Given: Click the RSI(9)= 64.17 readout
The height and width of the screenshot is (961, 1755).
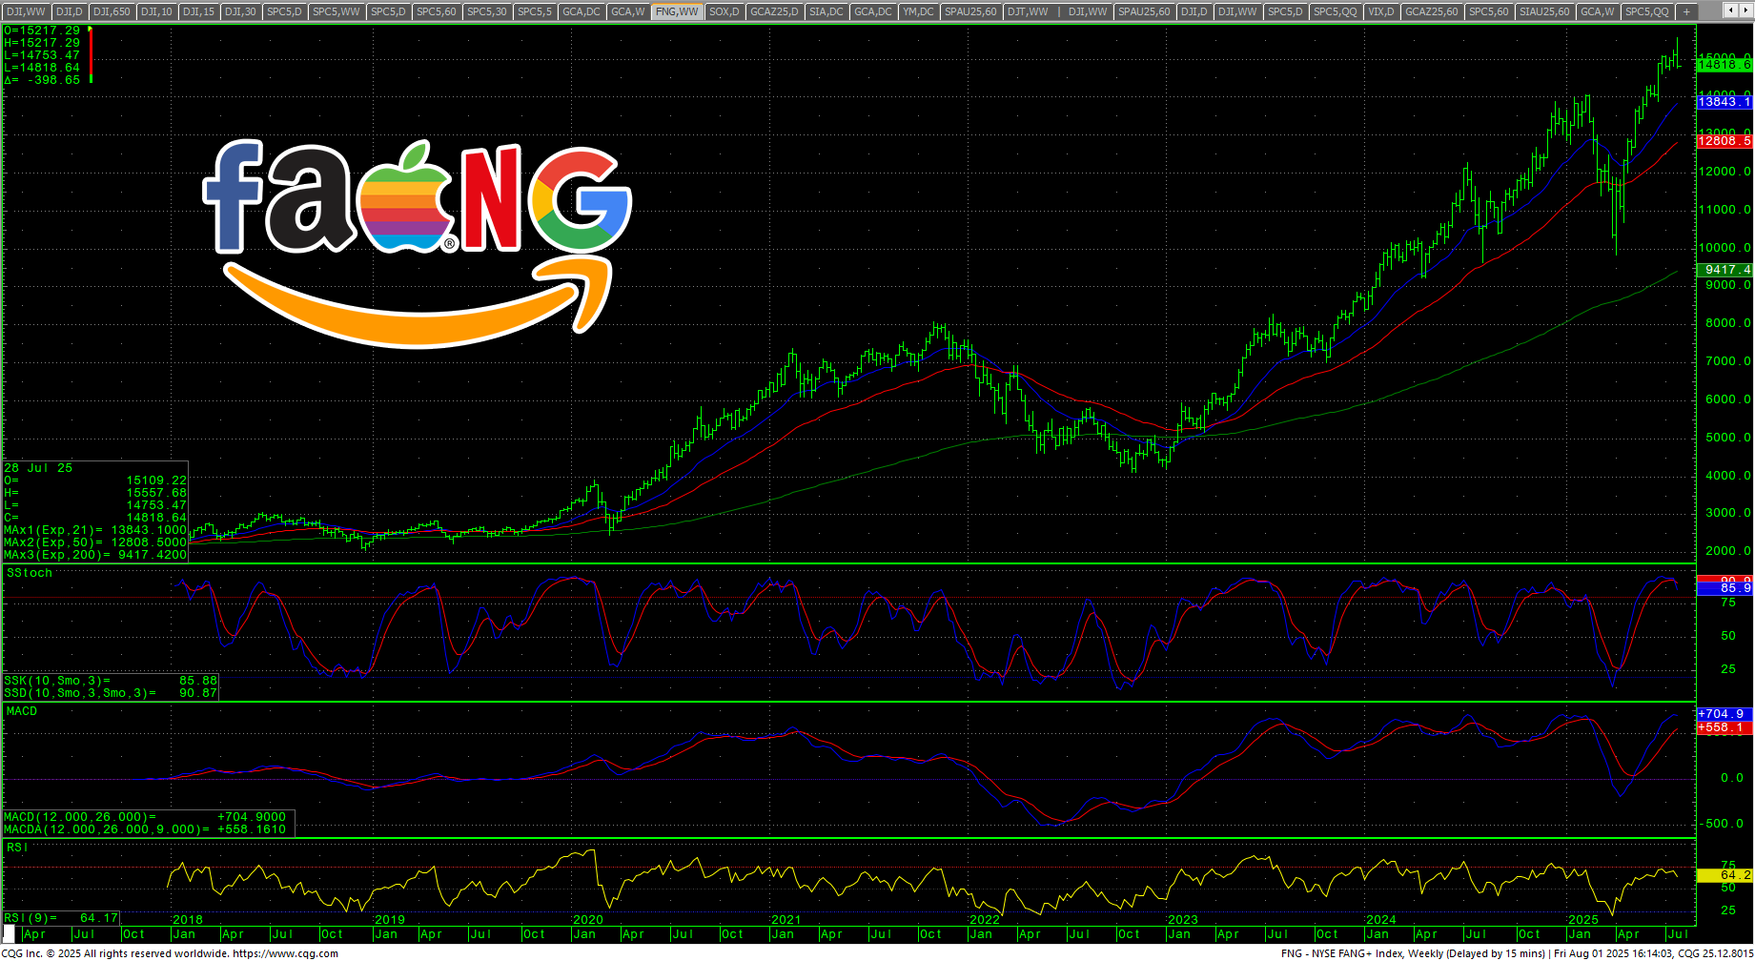Looking at the screenshot, I should pos(61,918).
